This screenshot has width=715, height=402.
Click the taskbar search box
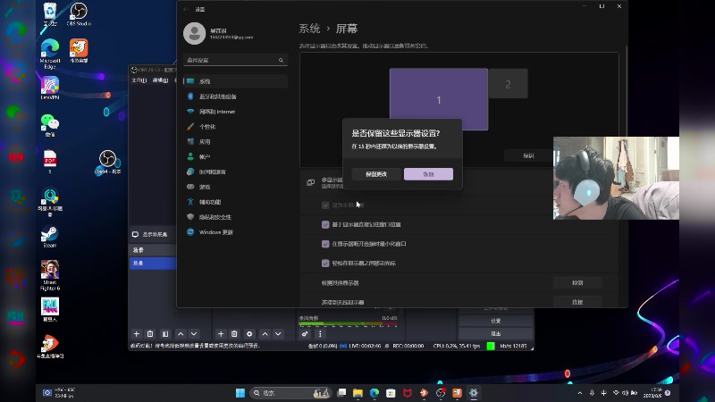click(290, 393)
